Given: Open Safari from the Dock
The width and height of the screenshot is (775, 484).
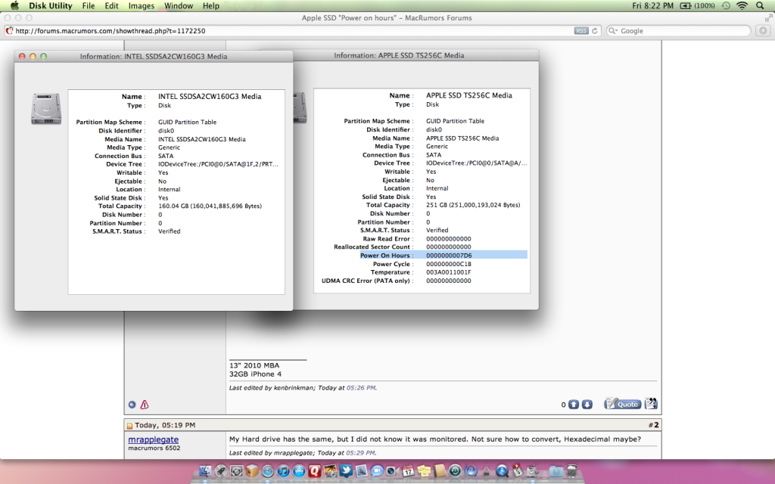Looking at the screenshot, I should 268,471.
